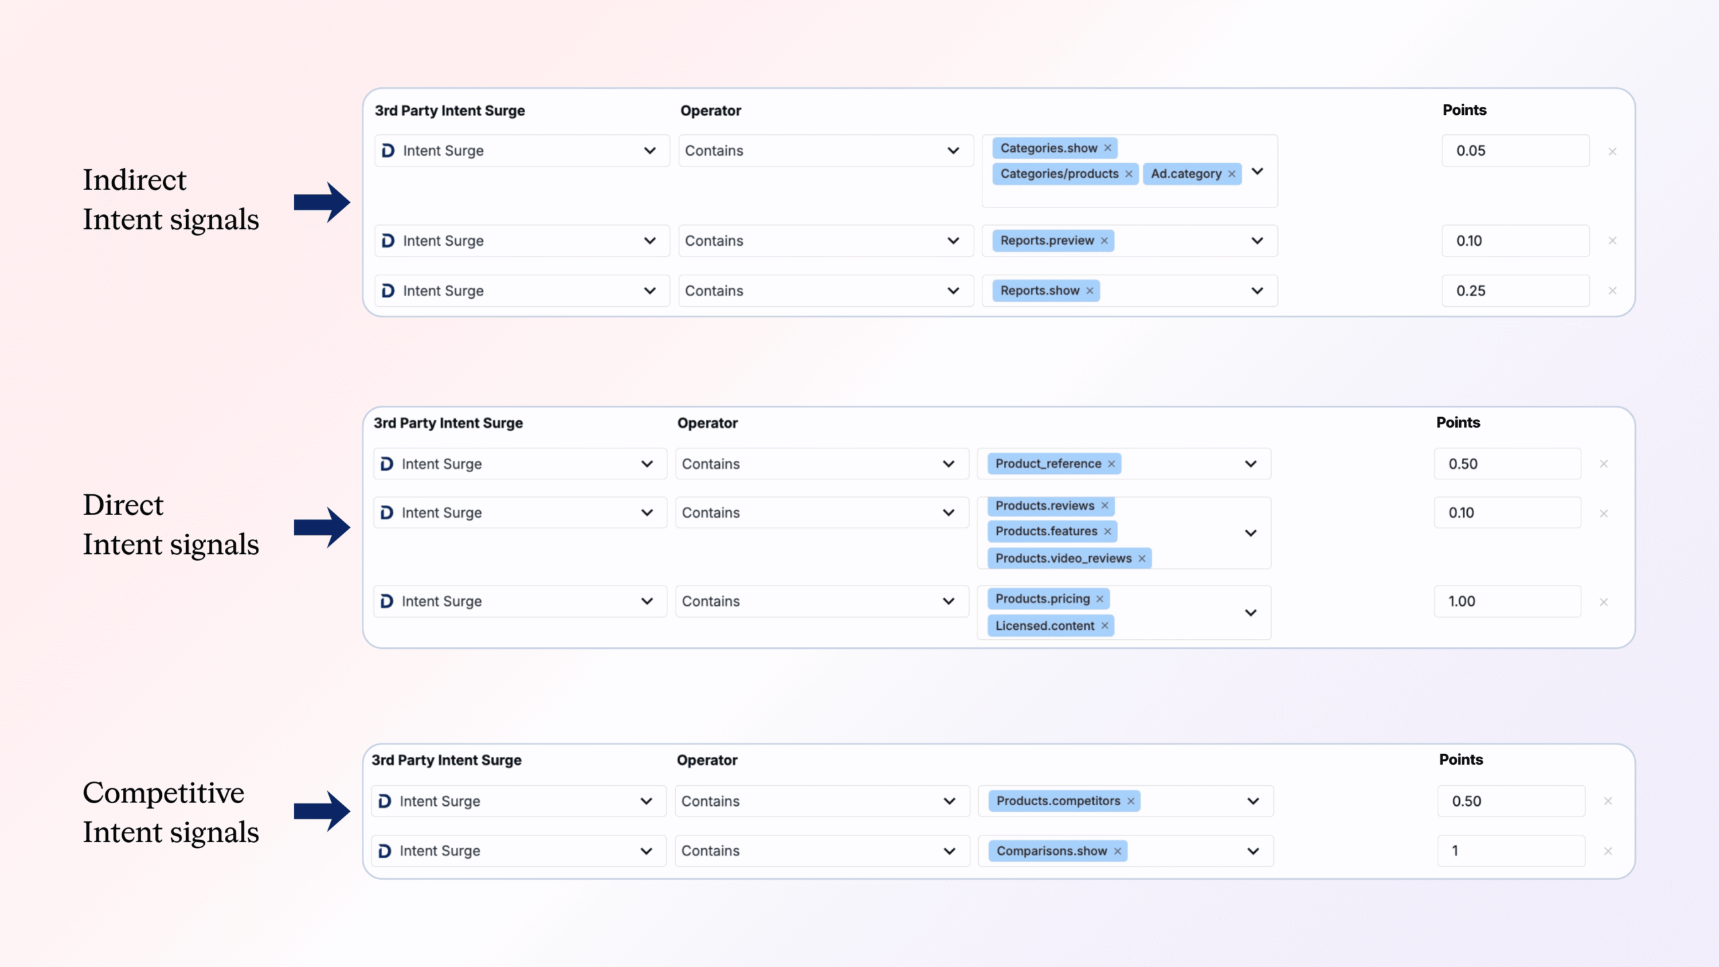Open the values dropdown with Categories/products tag

coord(1257,172)
